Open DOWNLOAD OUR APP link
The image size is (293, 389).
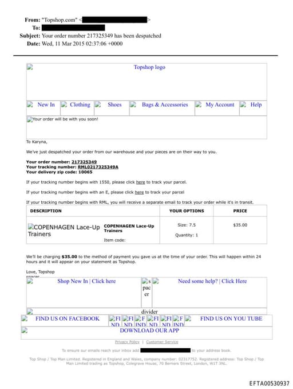click(149, 330)
